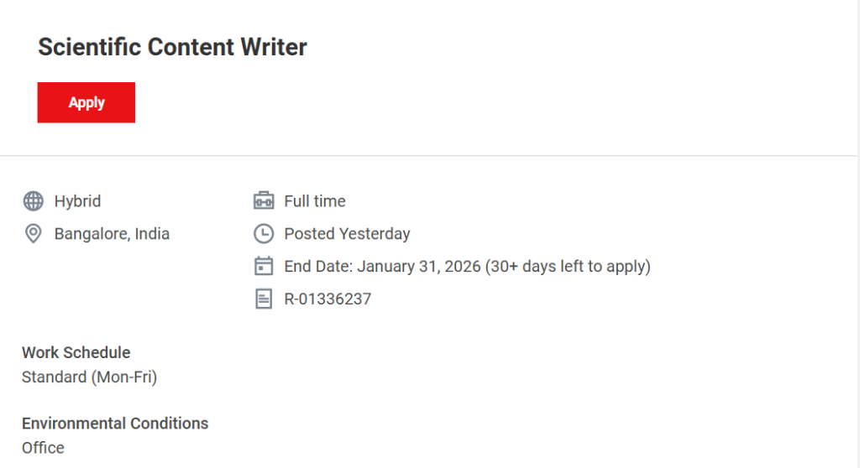Click the calendar icon beside End Date
The width and height of the screenshot is (860, 468).
tap(264, 267)
